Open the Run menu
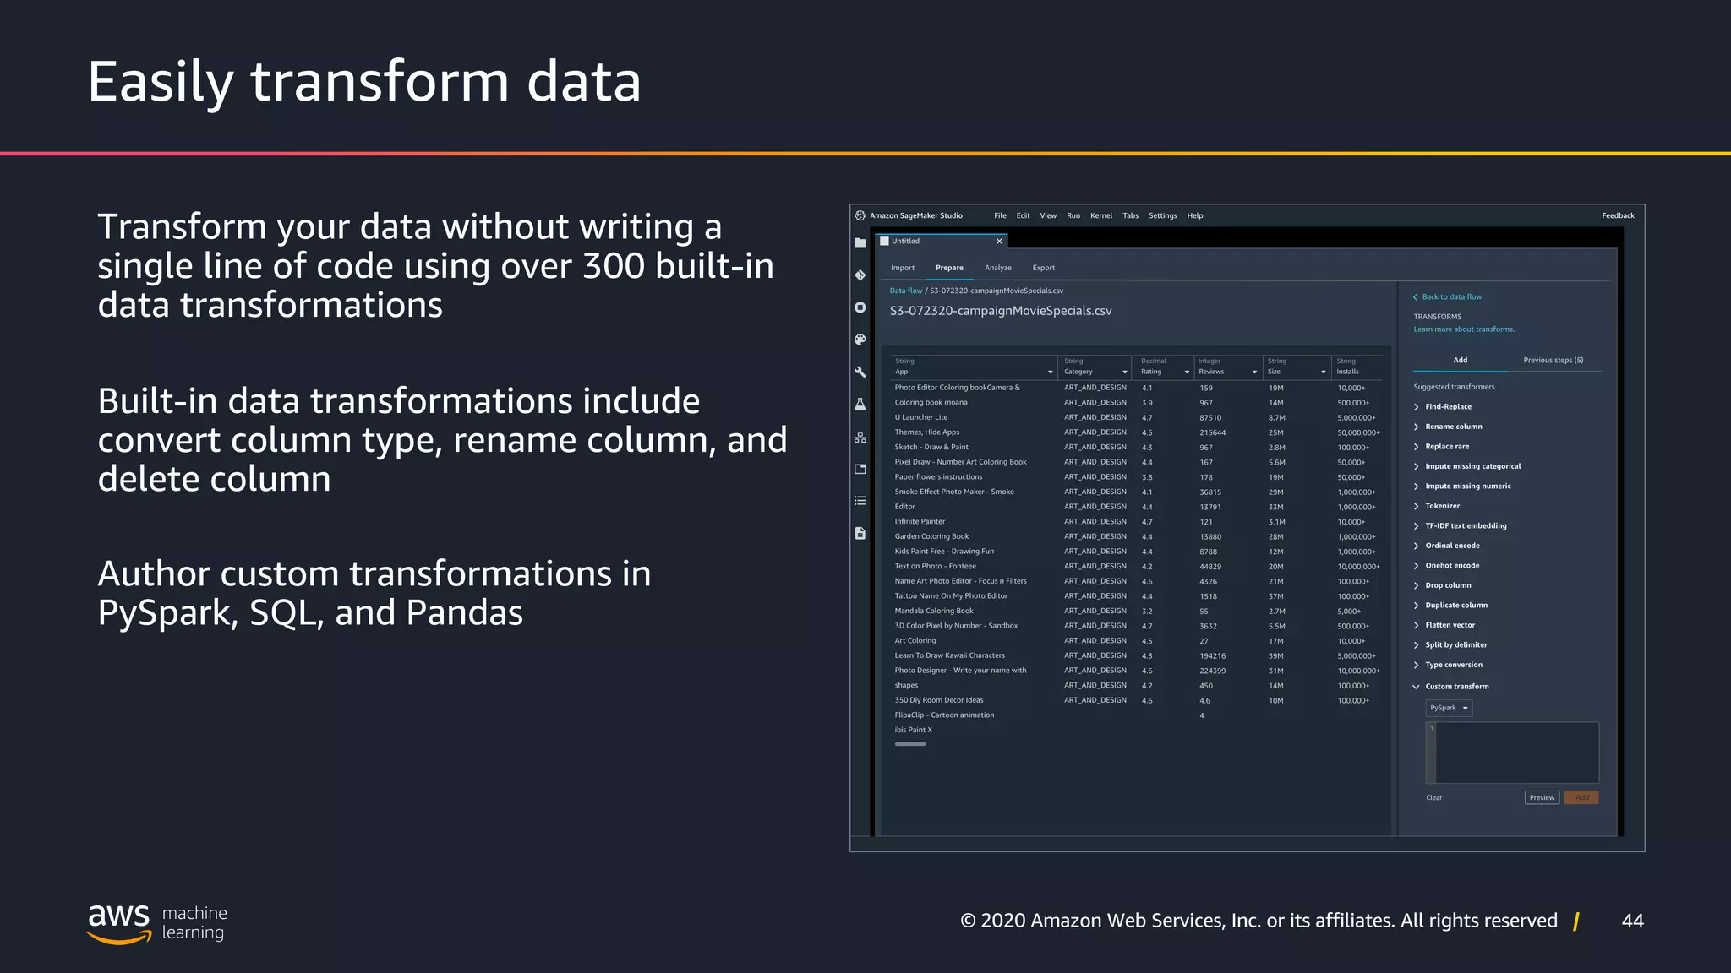Viewport: 1731px width, 973px height. click(x=1073, y=215)
